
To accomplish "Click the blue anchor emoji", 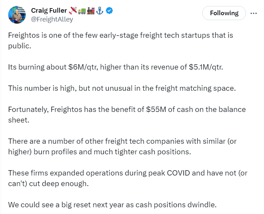I will pyautogui.click(x=100, y=11).
